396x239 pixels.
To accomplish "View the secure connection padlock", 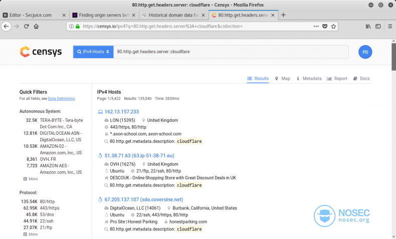I will (78, 26).
